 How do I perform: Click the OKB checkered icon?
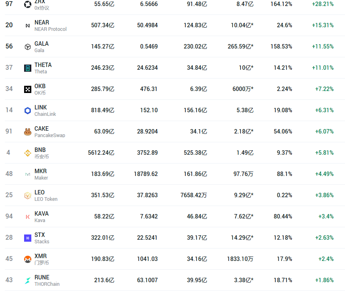(x=28, y=89)
